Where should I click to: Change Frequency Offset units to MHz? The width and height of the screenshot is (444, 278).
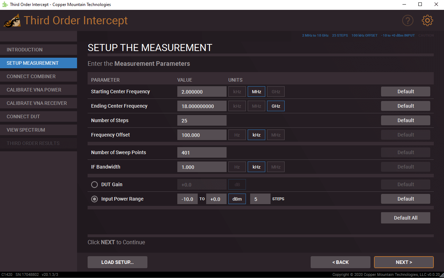275,135
